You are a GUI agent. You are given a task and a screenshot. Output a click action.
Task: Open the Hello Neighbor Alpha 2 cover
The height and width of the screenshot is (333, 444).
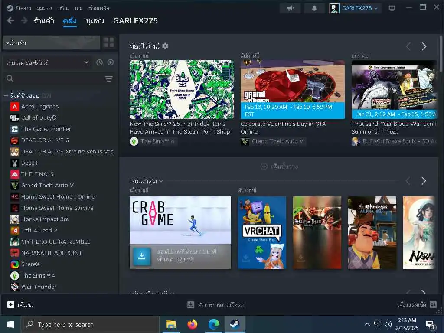click(372, 233)
